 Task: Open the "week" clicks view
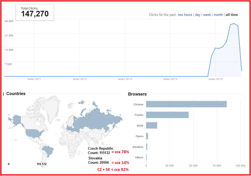207,15
